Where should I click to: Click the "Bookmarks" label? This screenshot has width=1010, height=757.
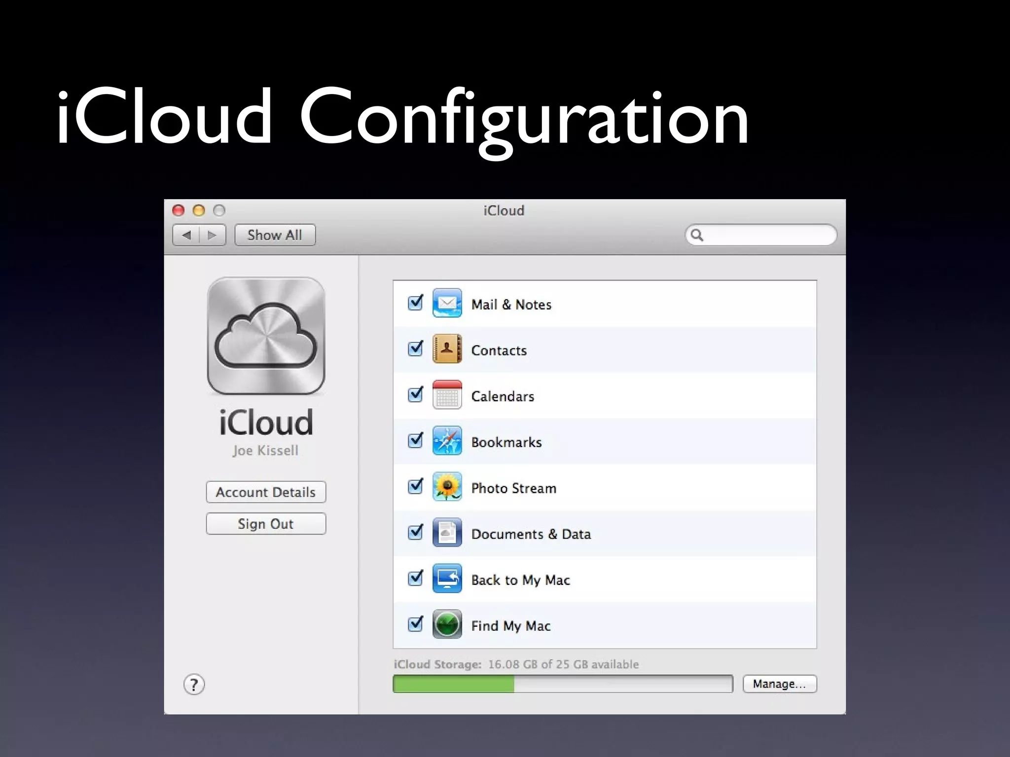click(x=506, y=442)
